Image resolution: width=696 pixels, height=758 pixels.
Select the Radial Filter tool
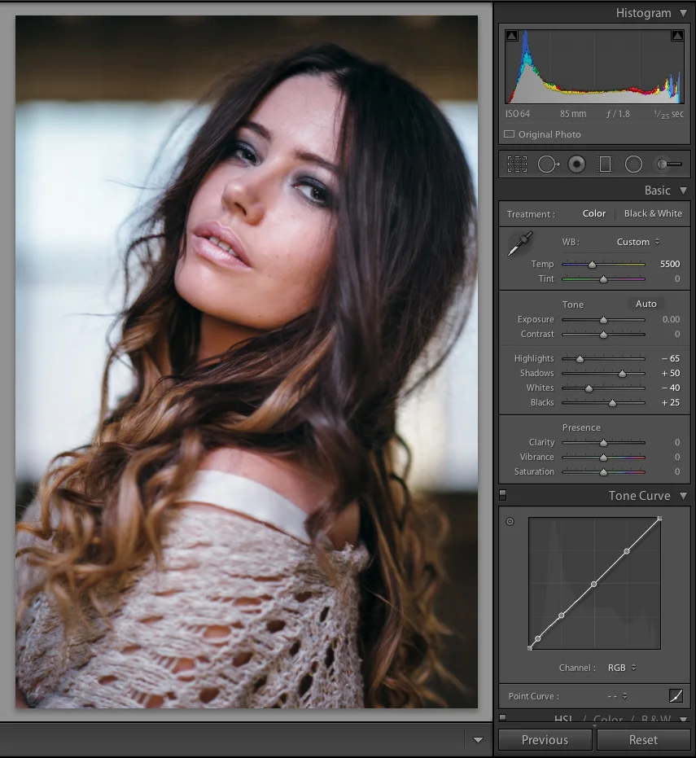(633, 164)
